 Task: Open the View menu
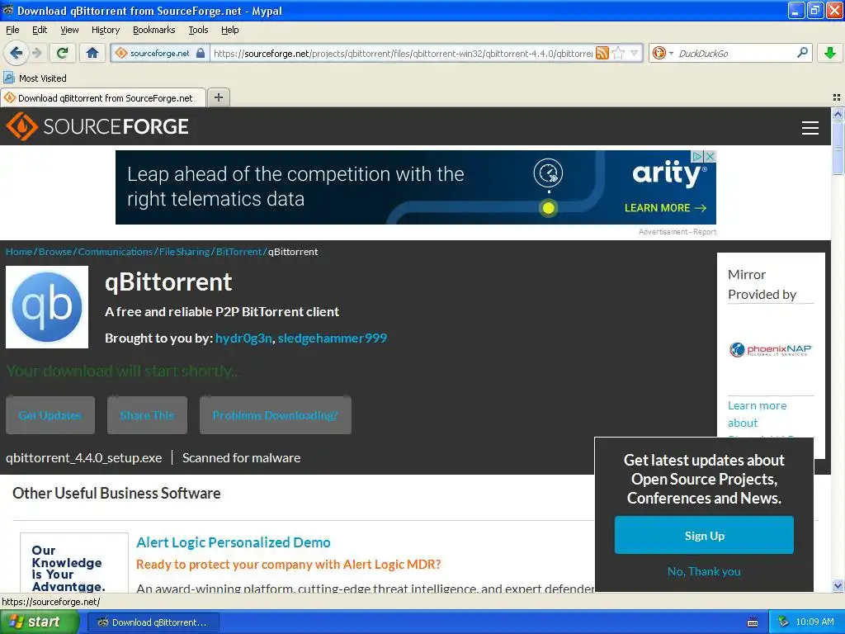[x=69, y=30]
